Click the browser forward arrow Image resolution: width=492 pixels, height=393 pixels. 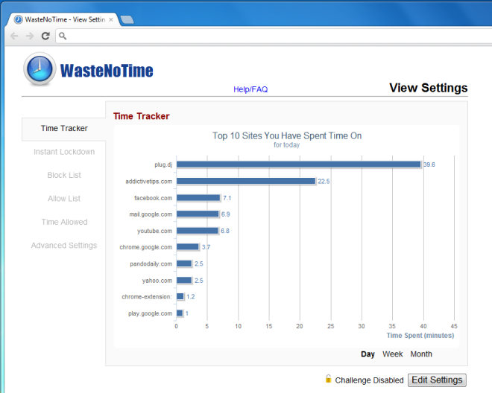coord(30,36)
